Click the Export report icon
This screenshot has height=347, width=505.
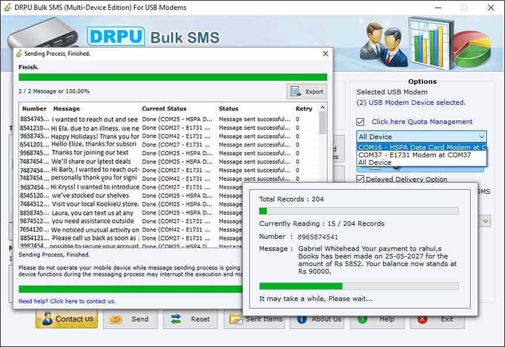click(x=296, y=91)
